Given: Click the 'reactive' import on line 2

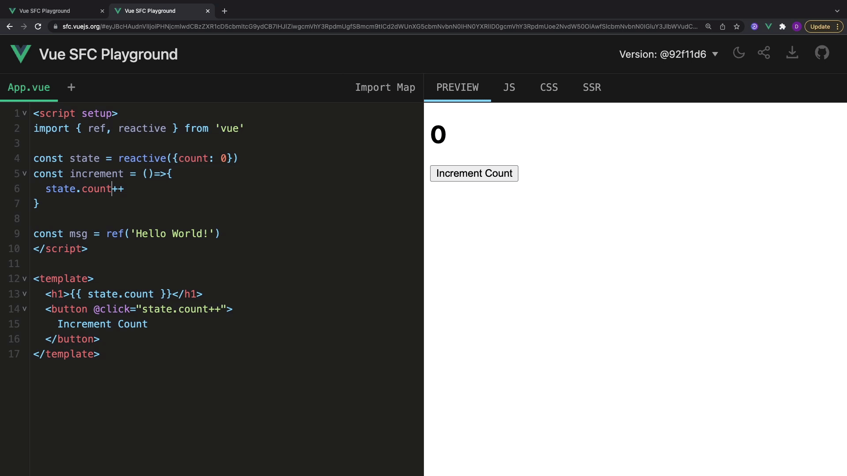Looking at the screenshot, I should 142,128.
